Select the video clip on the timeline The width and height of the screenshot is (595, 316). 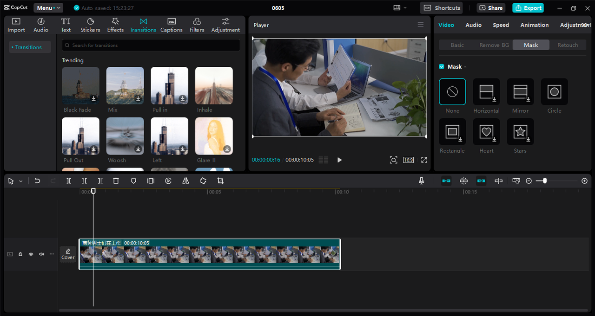point(210,254)
